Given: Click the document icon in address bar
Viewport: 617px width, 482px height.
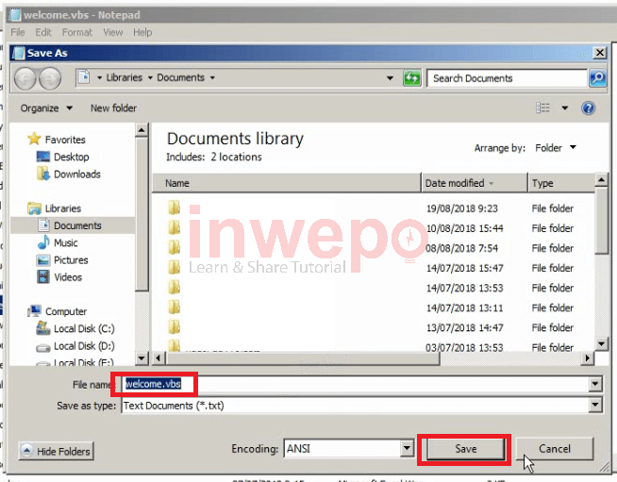Looking at the screenshot, I should tap(84, 77).
